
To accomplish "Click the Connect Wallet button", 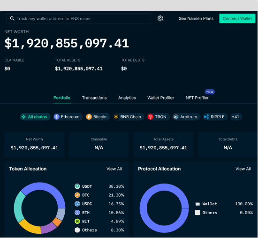I will (x=237, y=18).
